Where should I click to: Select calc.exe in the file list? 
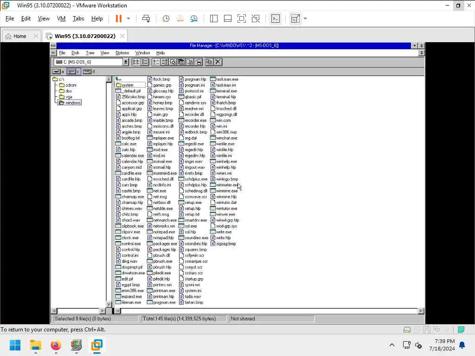pyautogui.click(x=126, y=144)
